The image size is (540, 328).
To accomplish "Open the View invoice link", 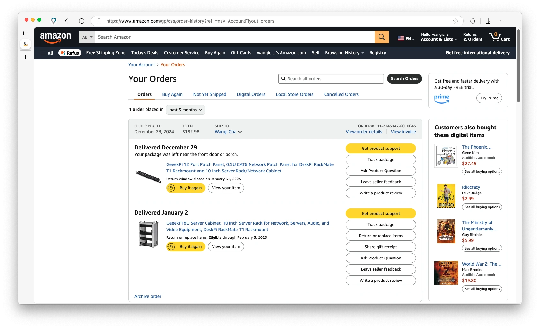I will [x=403, y=132].
